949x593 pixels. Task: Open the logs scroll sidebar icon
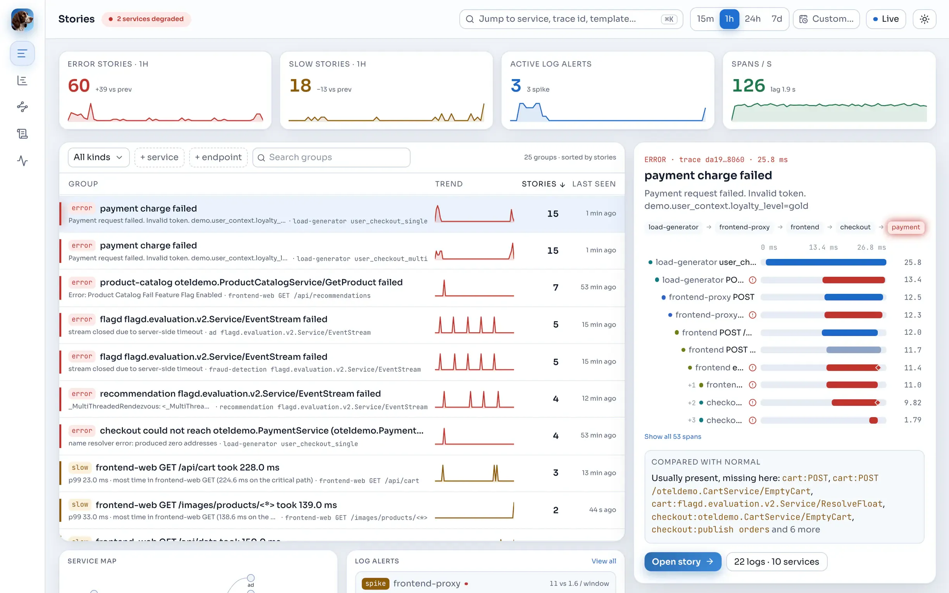click(22, 134)
